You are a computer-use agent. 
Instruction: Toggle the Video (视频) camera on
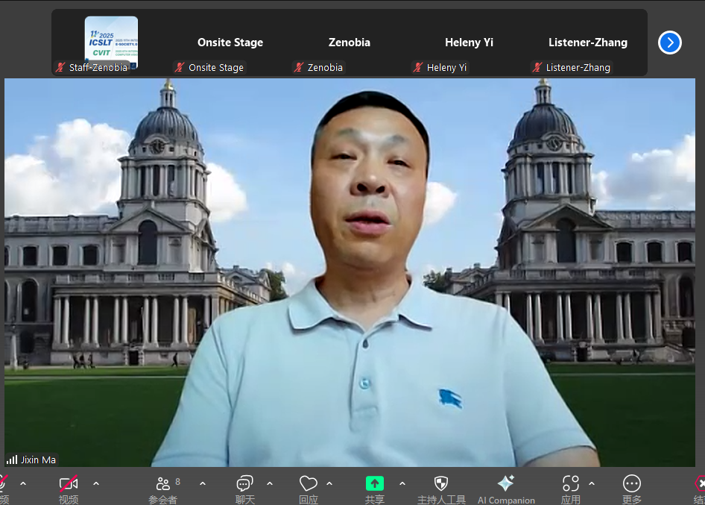click(x=69, y=484)
